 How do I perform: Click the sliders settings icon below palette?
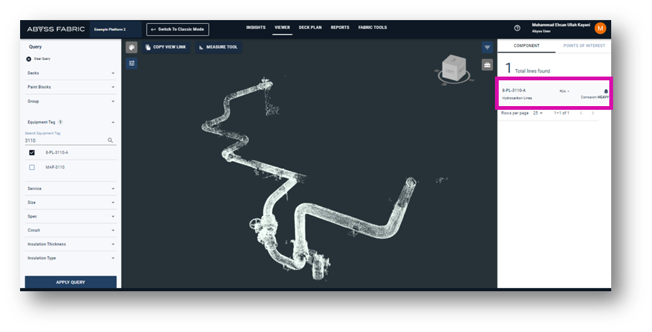[131, 63]
